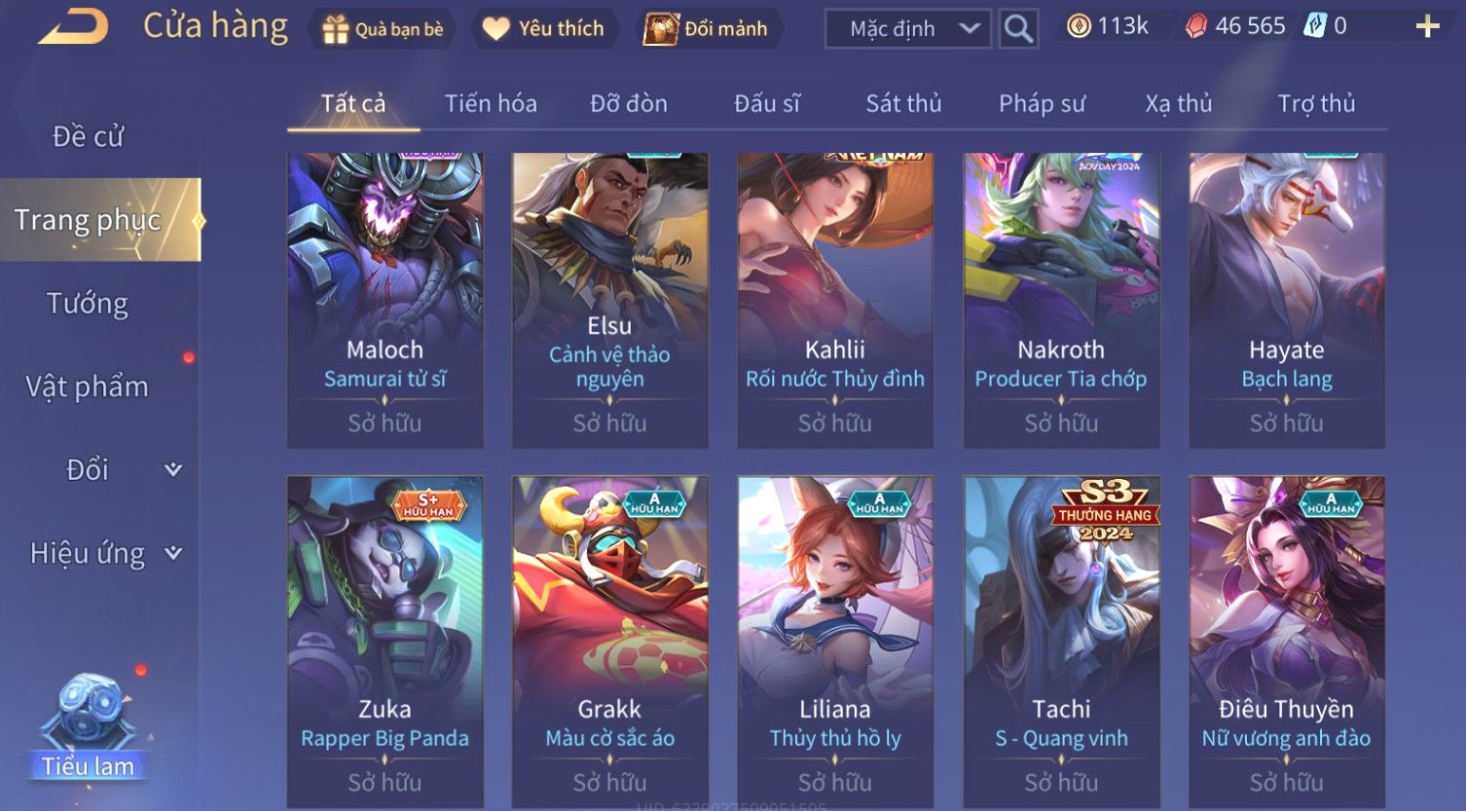
Task: Click the red gem 46 565 icon
Action: coord(1195,26)
